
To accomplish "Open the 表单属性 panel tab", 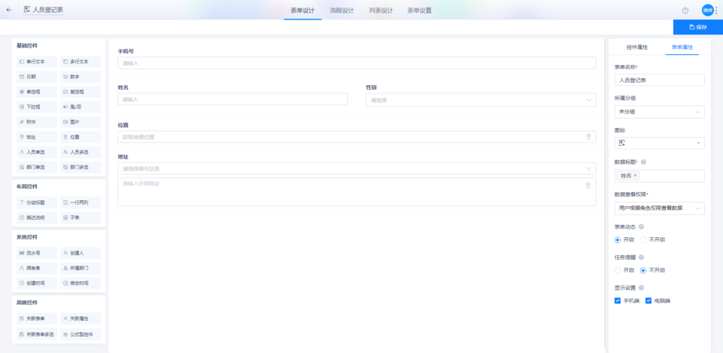I will point(682,47).
